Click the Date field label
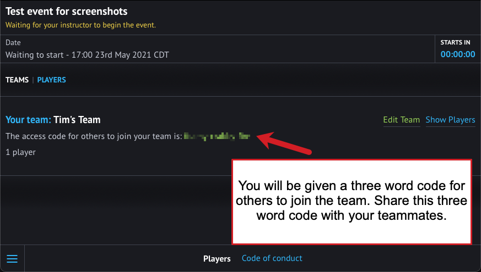This screenshot has width=481, height=272. coord(13,42)
